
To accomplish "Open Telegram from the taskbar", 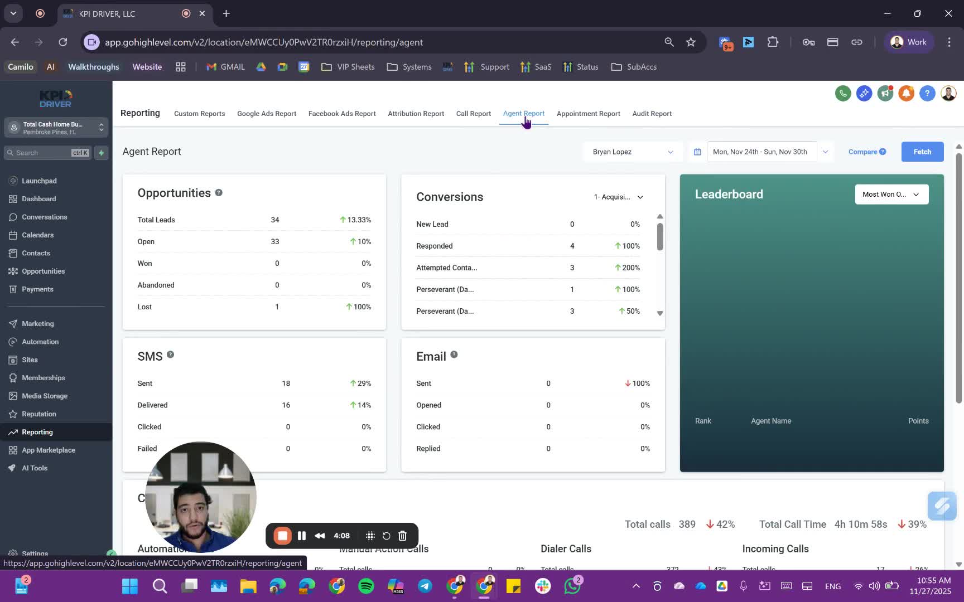I will pyautogui.click(x=425, y=586).
